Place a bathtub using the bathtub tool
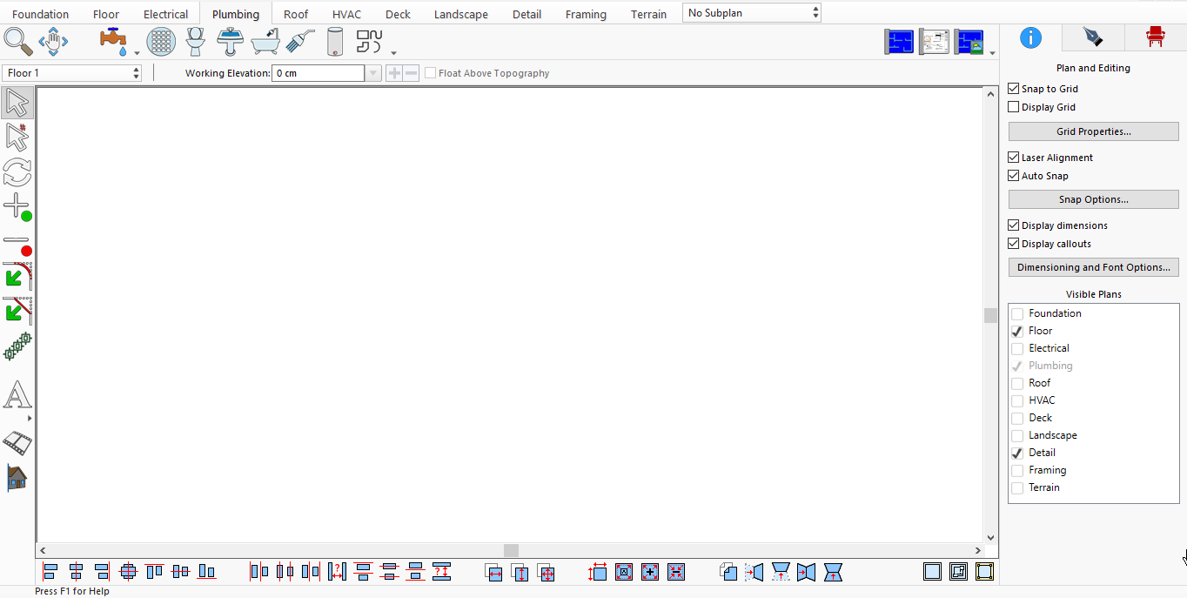The width and height of the screenshot is (1187, 598). (265, 41)
